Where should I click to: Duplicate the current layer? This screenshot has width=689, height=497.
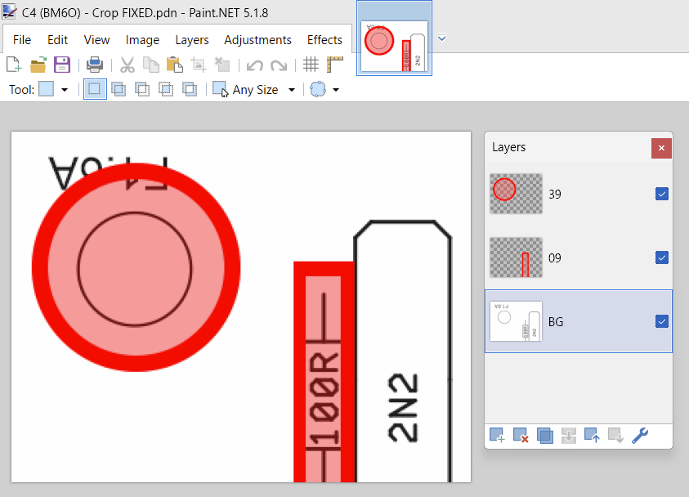(x=545, y=436)
